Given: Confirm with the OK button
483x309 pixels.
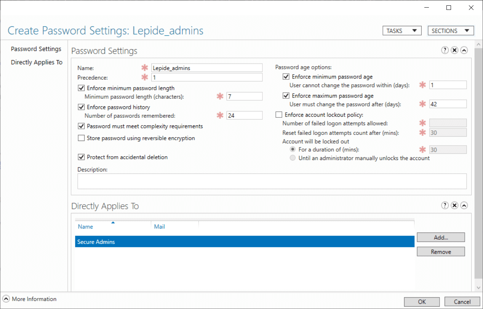Looking at the screenshot, I should (x=422, y=302).
